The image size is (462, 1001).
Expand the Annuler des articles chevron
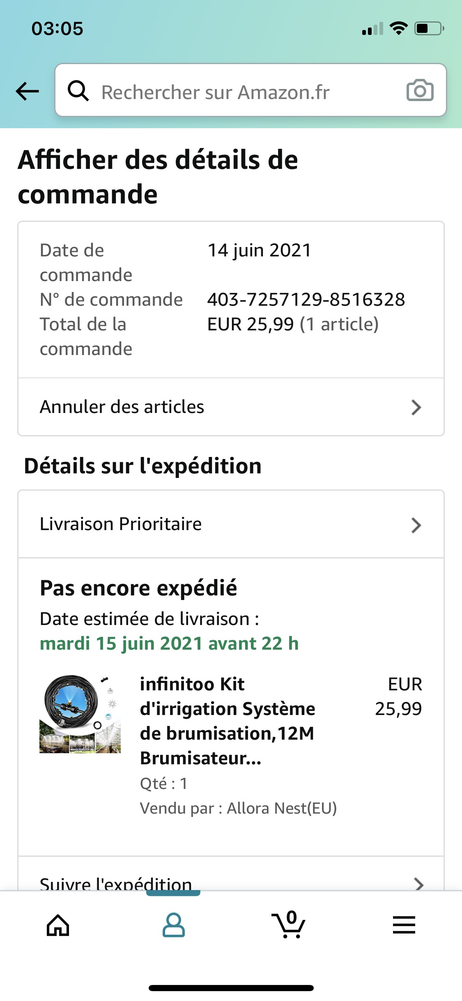pyautogui.click(x=416, y=407)
